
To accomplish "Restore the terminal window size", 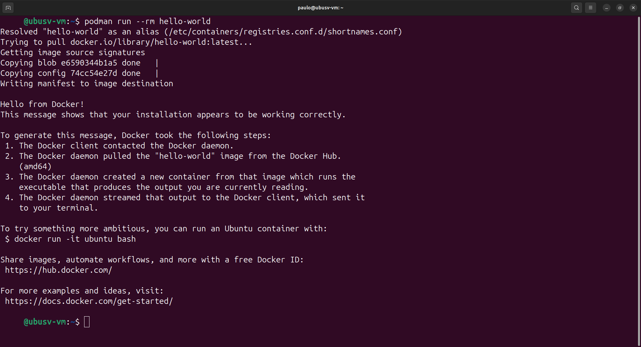I will [x=620, y=7].
